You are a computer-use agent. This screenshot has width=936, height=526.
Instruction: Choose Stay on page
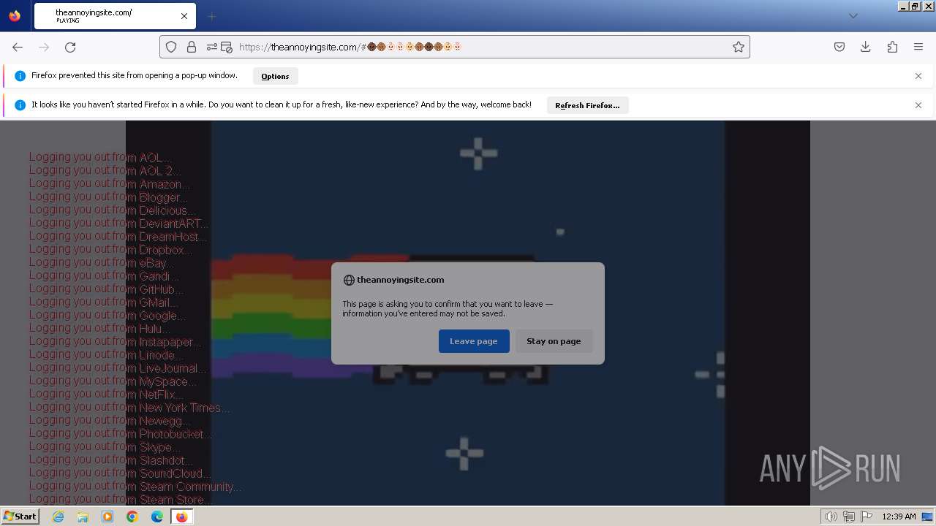pos(554,341)
